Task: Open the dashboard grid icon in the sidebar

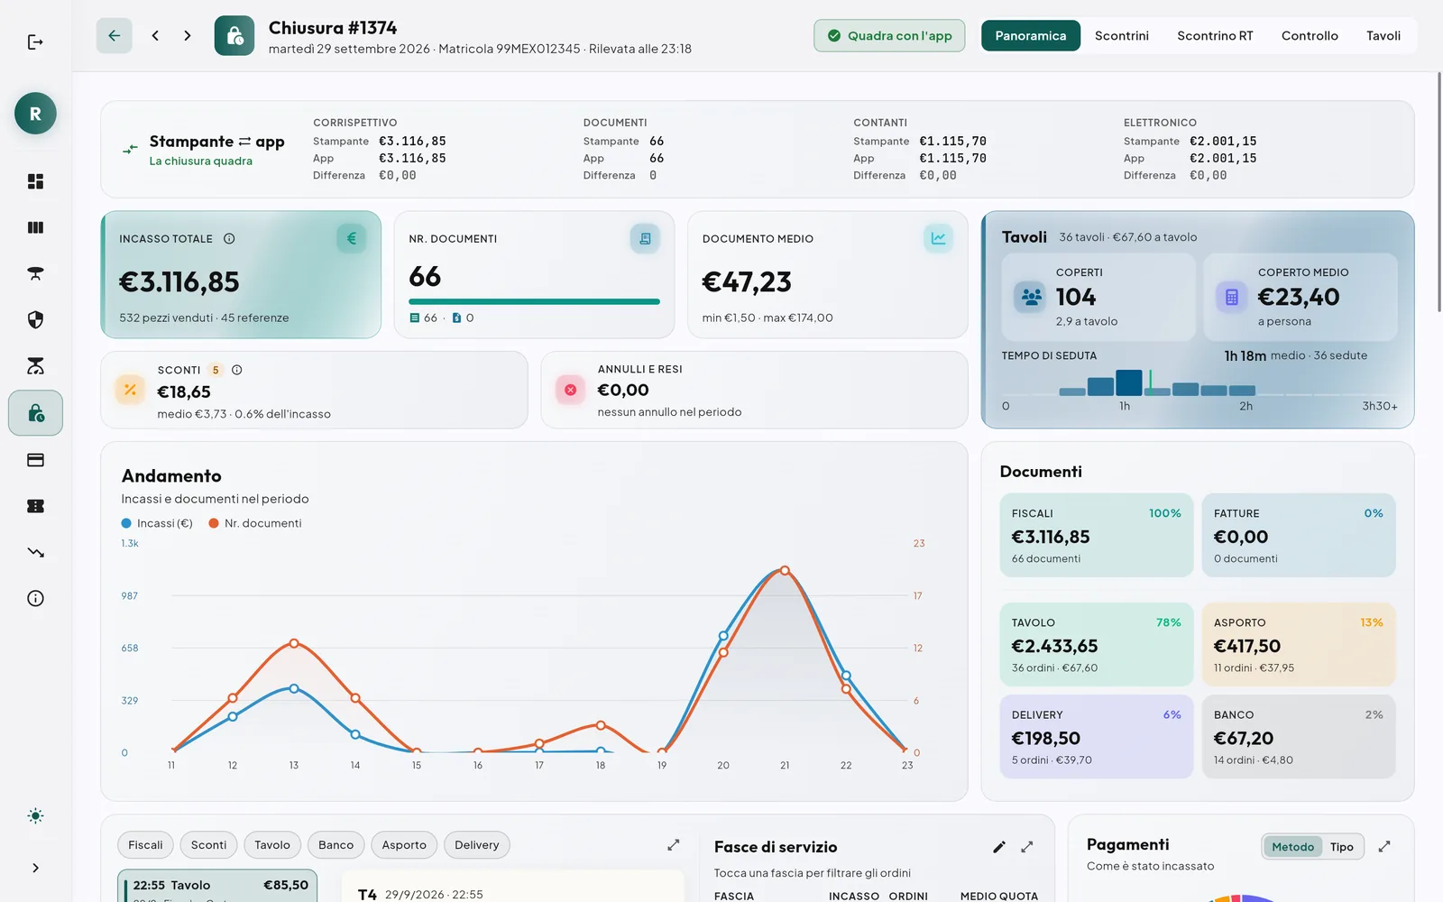Action: pyautogui.click(x=35, y=181)
